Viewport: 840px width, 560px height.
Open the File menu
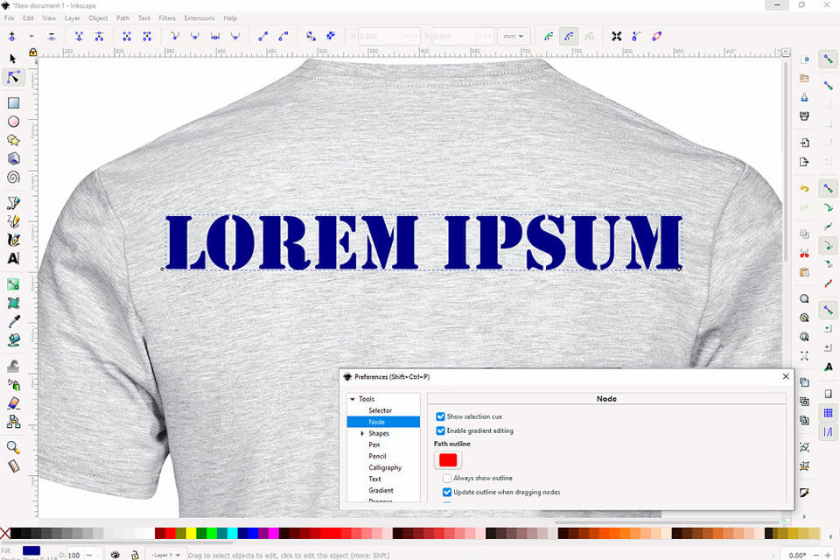[9, 17]
